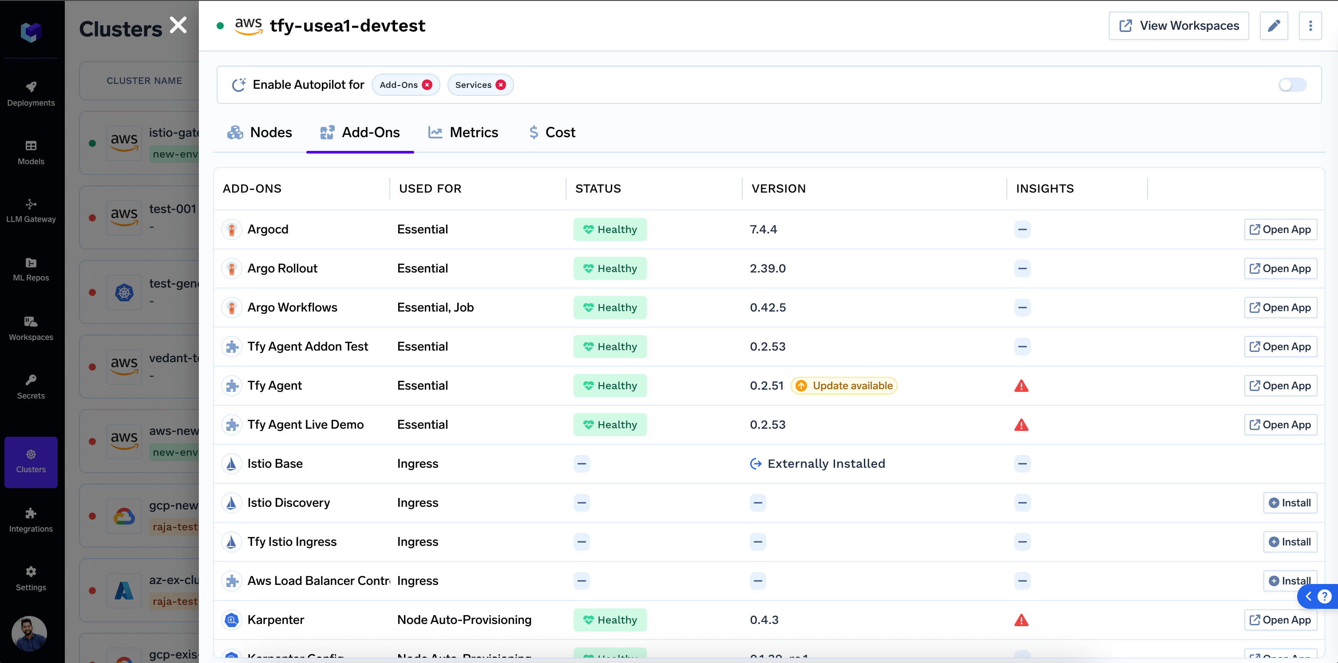Remove the Add-Ons autopilot chip
This screenshot has width=1338, height=663.
coord(427,85)
